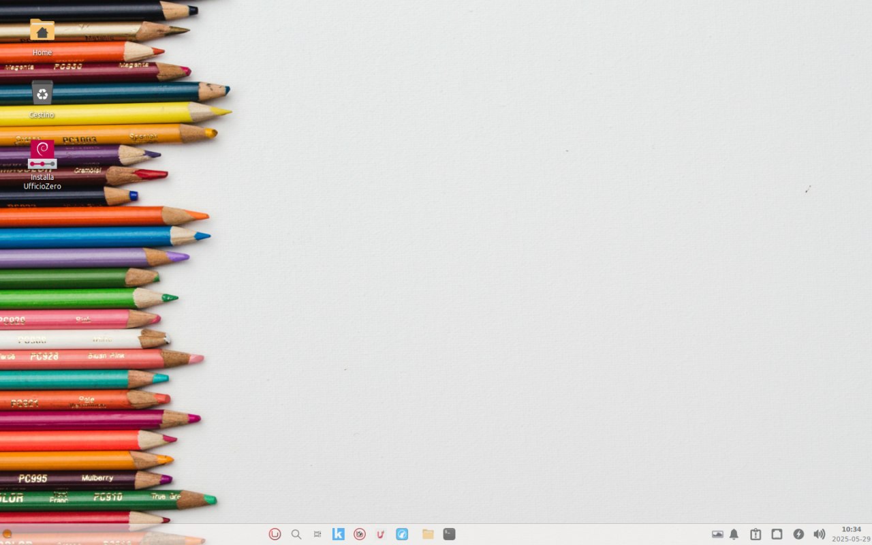Screen dimensions: 872x545
Task: Open the clipboard tray icon
Action: [x=756, y=534]
